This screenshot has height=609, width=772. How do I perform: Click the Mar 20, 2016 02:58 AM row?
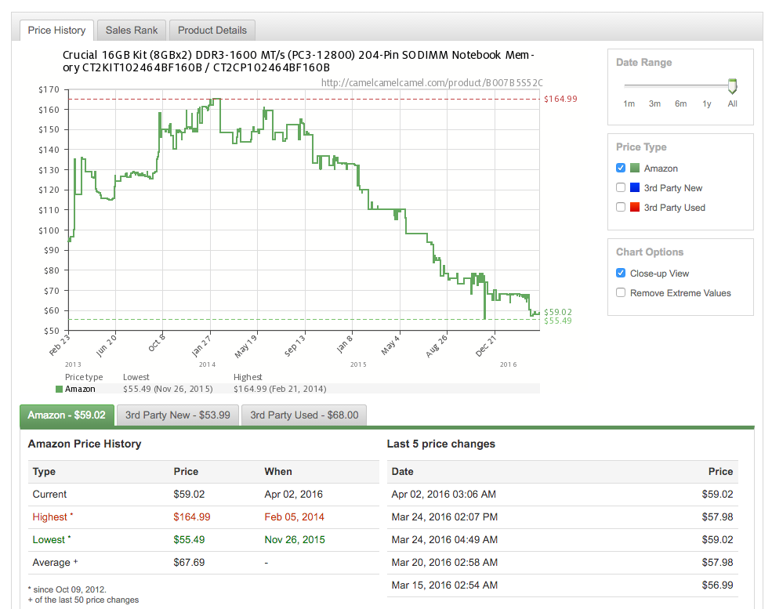(x=562, y=562)
